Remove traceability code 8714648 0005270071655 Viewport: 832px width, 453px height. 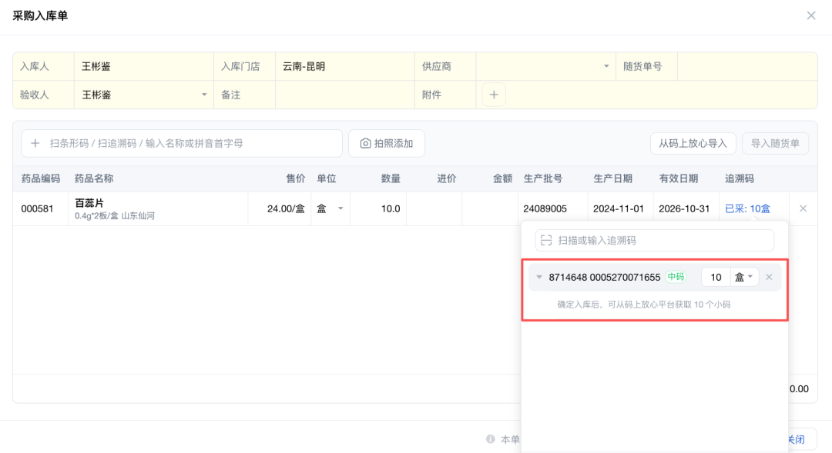pos(769,278)
